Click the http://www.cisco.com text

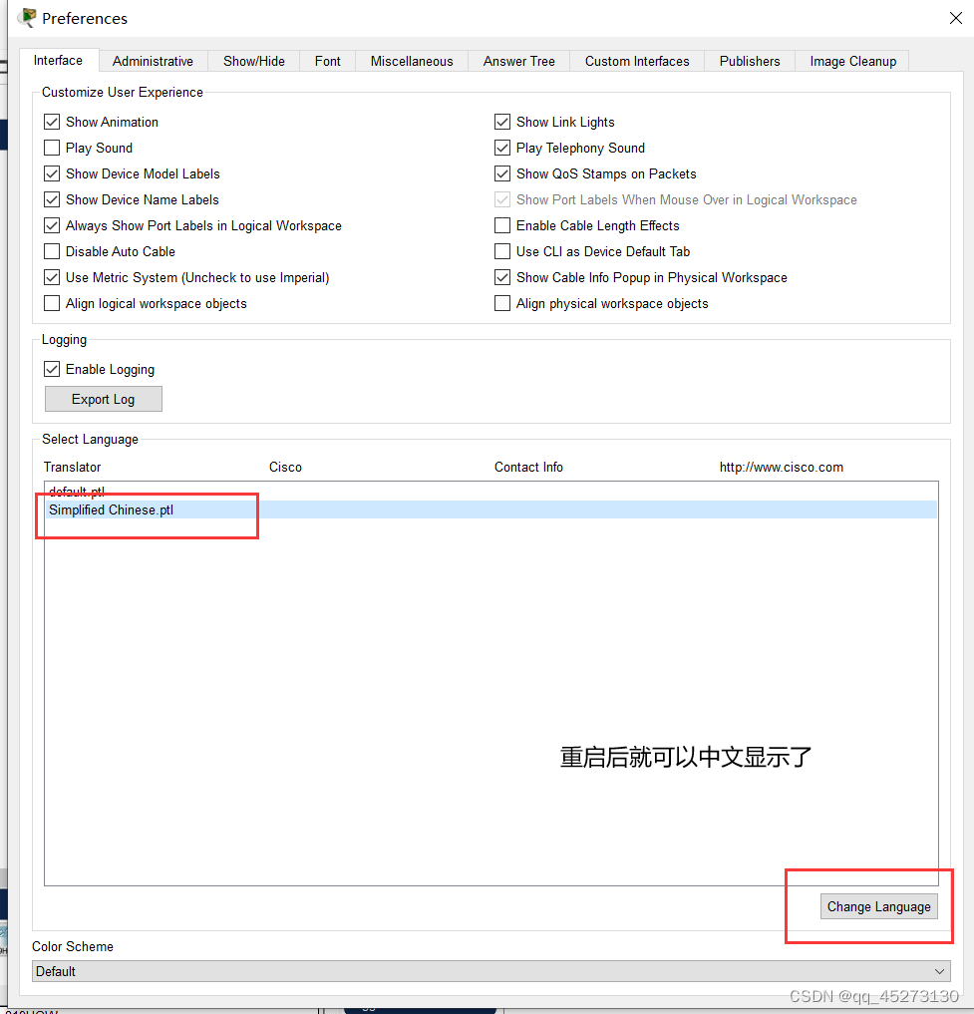pos(782,467)
